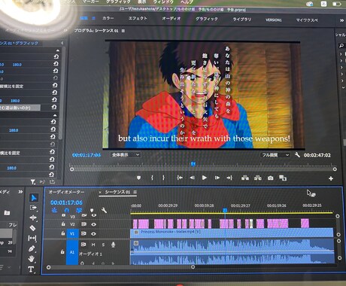Switch to エフェクト workspace
346x286 pixels.
coord(138,18)
